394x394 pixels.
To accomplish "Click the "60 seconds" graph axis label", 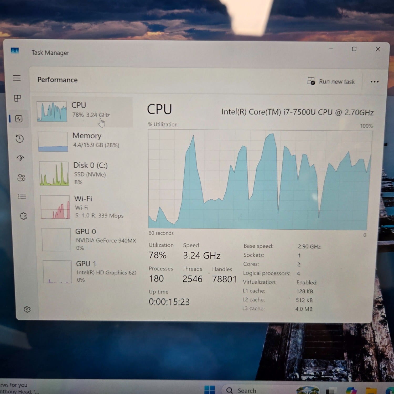I will click(161, 233).
